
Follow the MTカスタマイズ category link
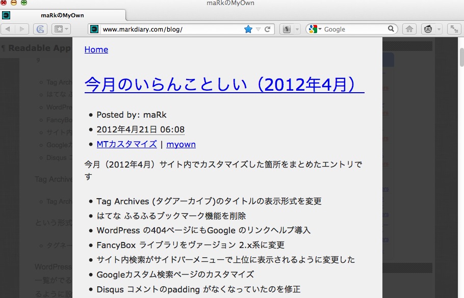(126, 144)
